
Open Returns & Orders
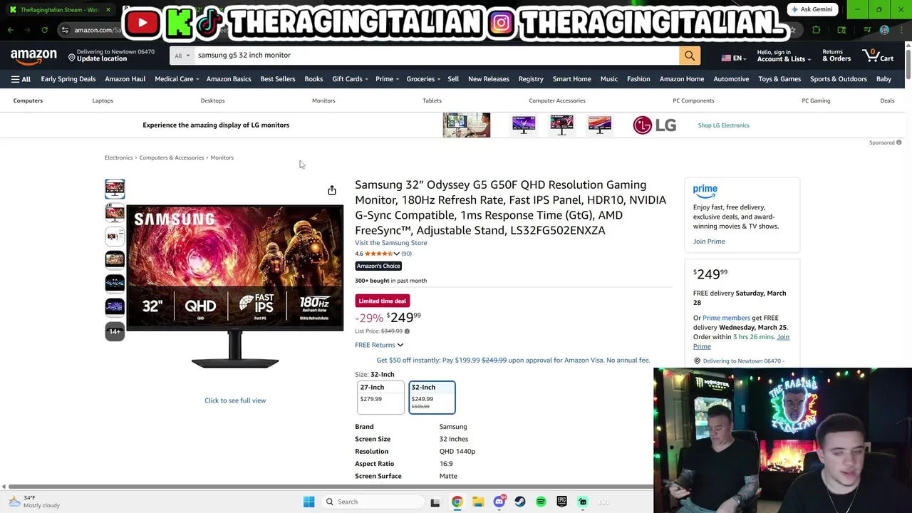836,56
